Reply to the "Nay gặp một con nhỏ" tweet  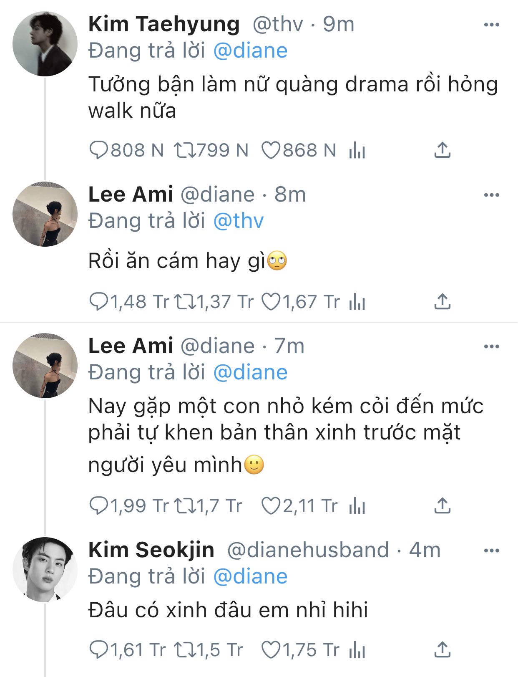click(99, 506)
